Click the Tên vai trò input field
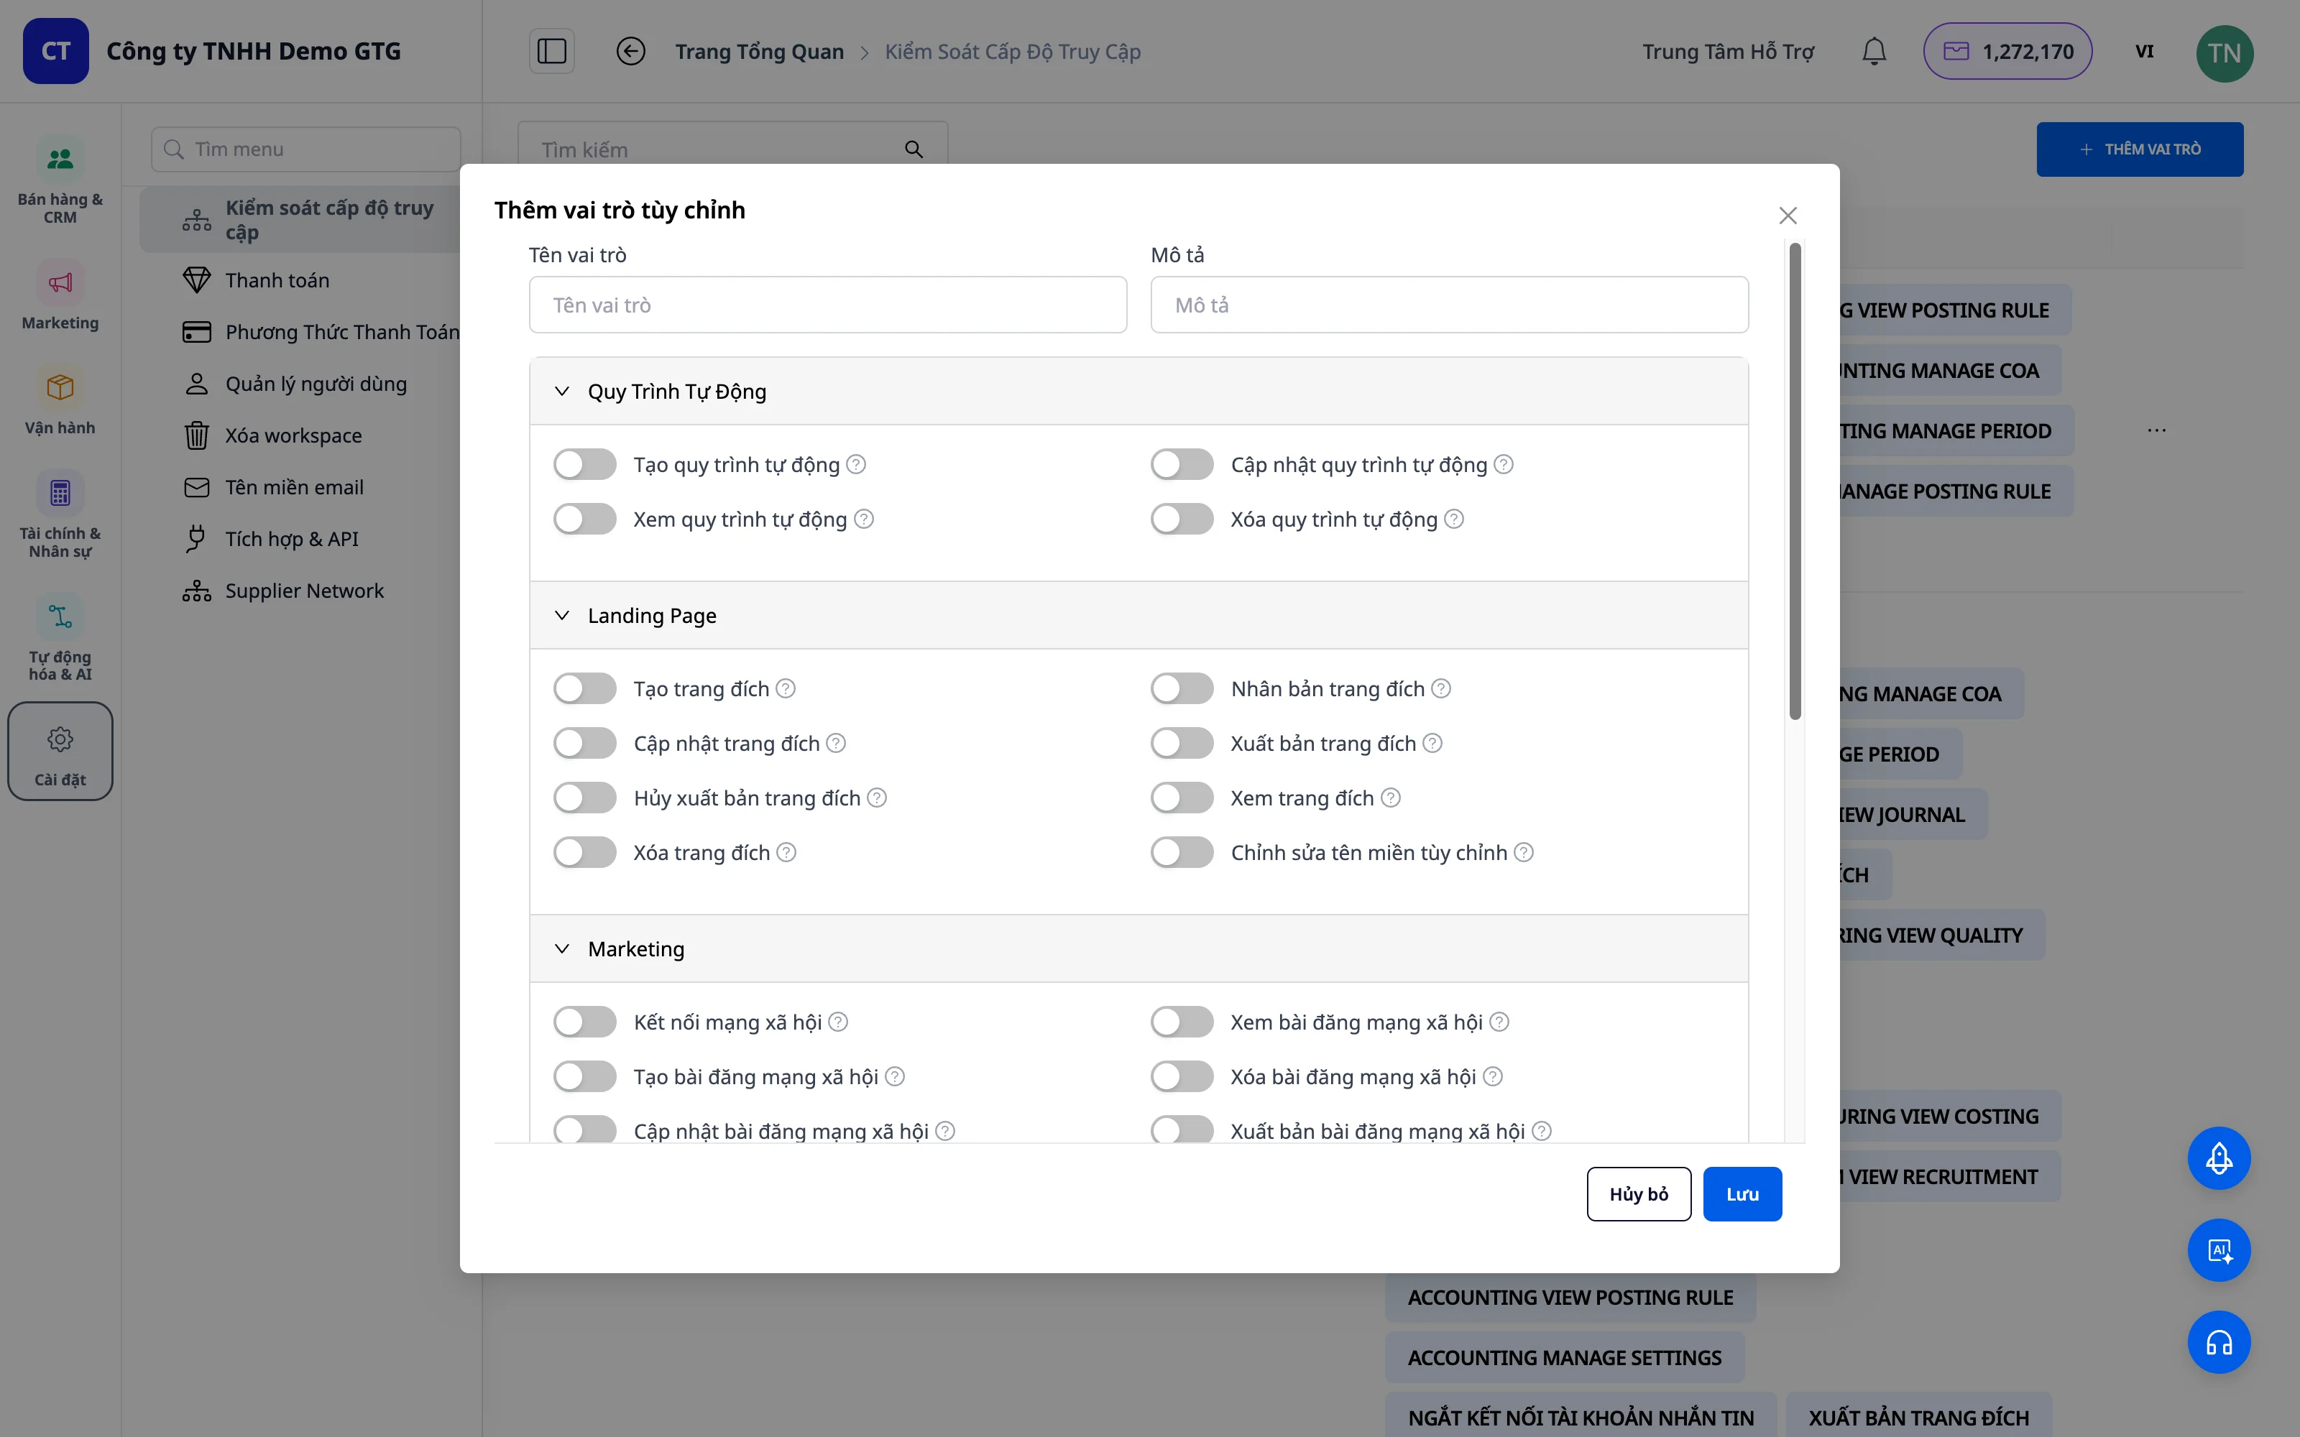This screenshot has height=1437, width=2300. click(828, 305)
